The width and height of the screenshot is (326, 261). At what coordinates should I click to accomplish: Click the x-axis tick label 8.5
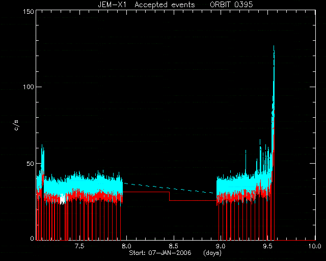click(173, 246)
